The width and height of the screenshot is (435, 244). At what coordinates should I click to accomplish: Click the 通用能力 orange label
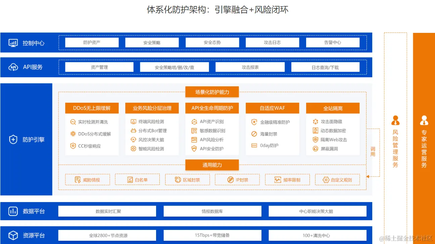[x=212, y=165]
